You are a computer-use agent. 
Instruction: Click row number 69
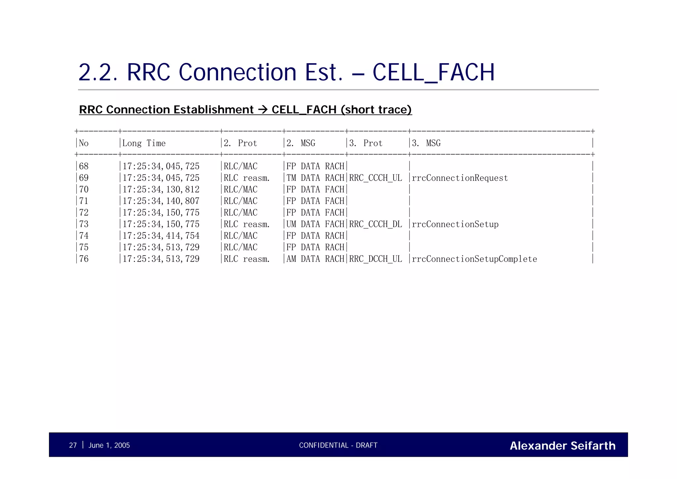[84, 178]
